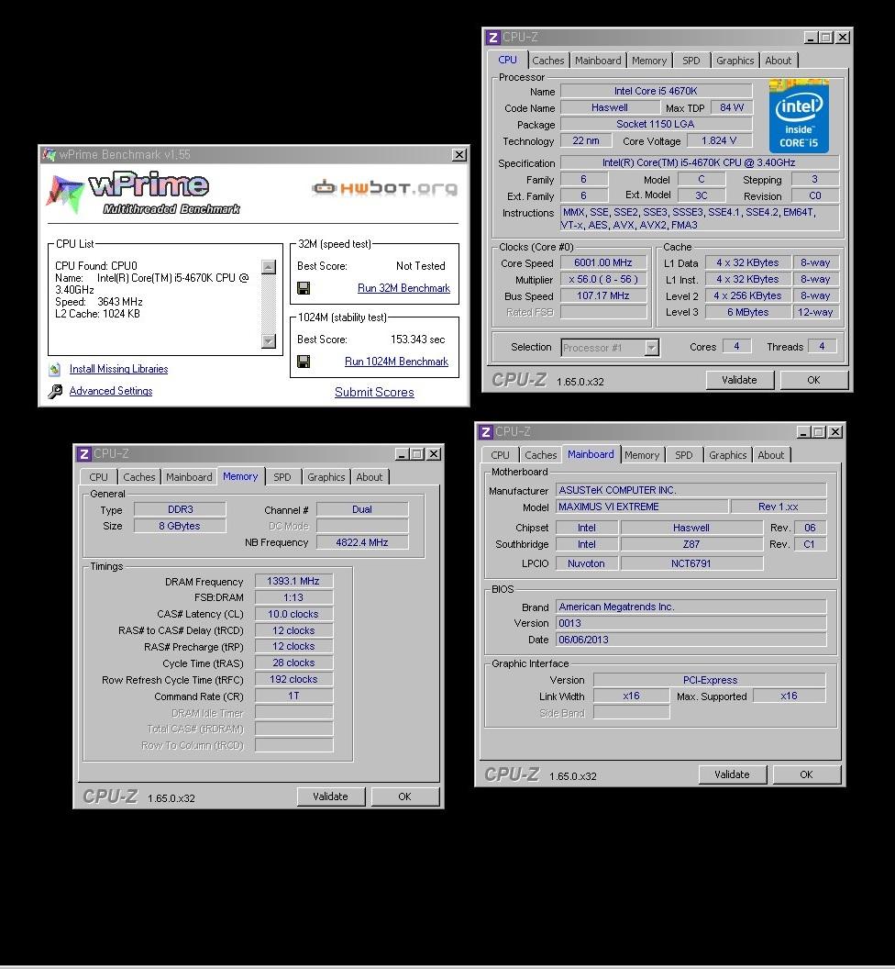Close the wPrime Benchmark window
Image resolution: width=895 pixels, height=969 pixels.
click(459, 154)
